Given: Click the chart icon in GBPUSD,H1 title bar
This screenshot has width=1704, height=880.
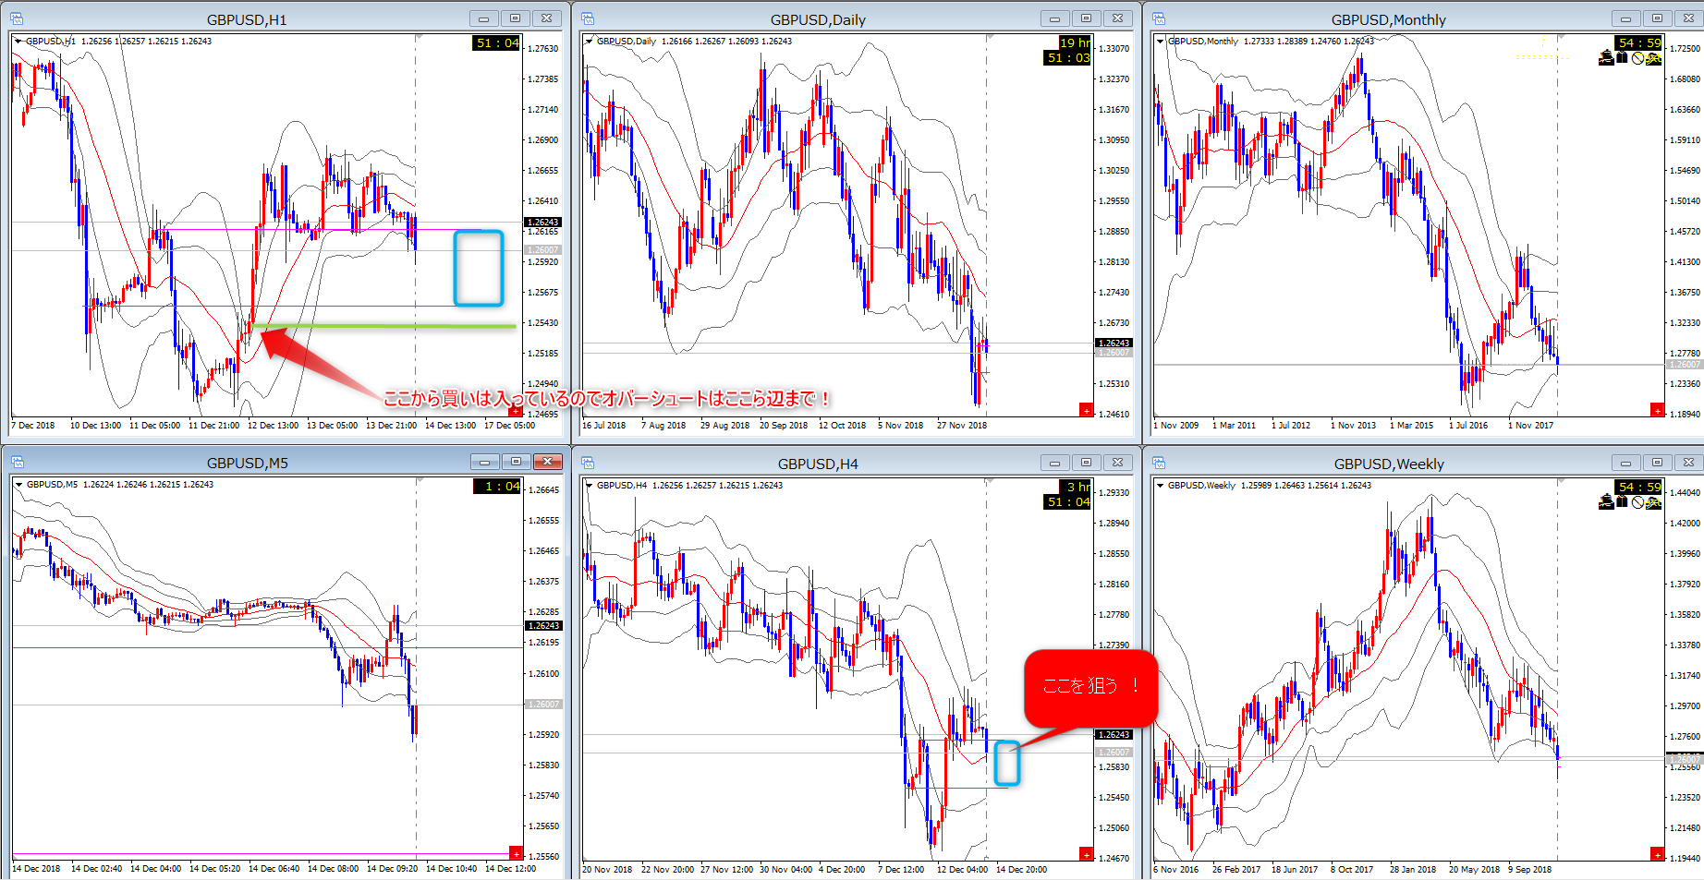Looking at the screenshot, I should 16,18.
